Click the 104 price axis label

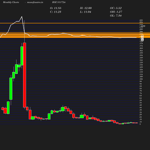141,79
